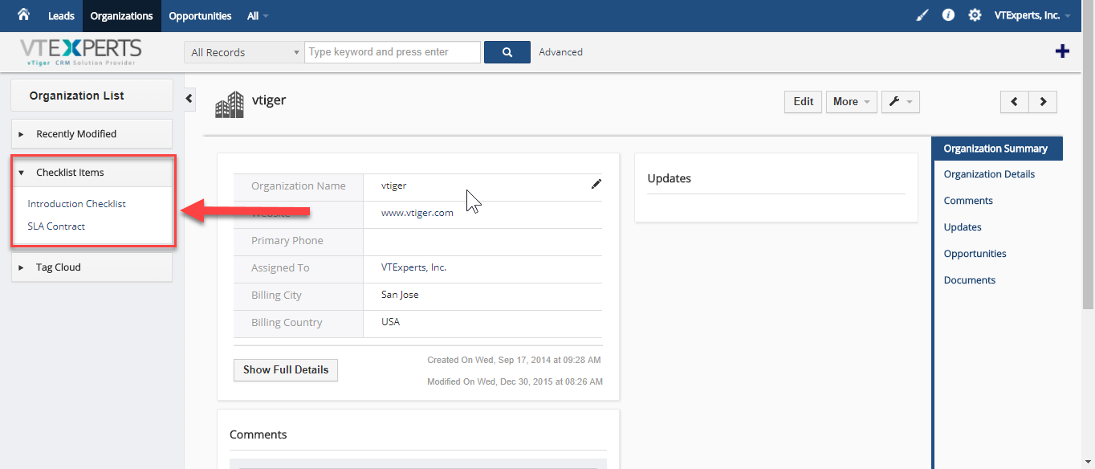Click the vtiger organization name value

tap(394, 186)
